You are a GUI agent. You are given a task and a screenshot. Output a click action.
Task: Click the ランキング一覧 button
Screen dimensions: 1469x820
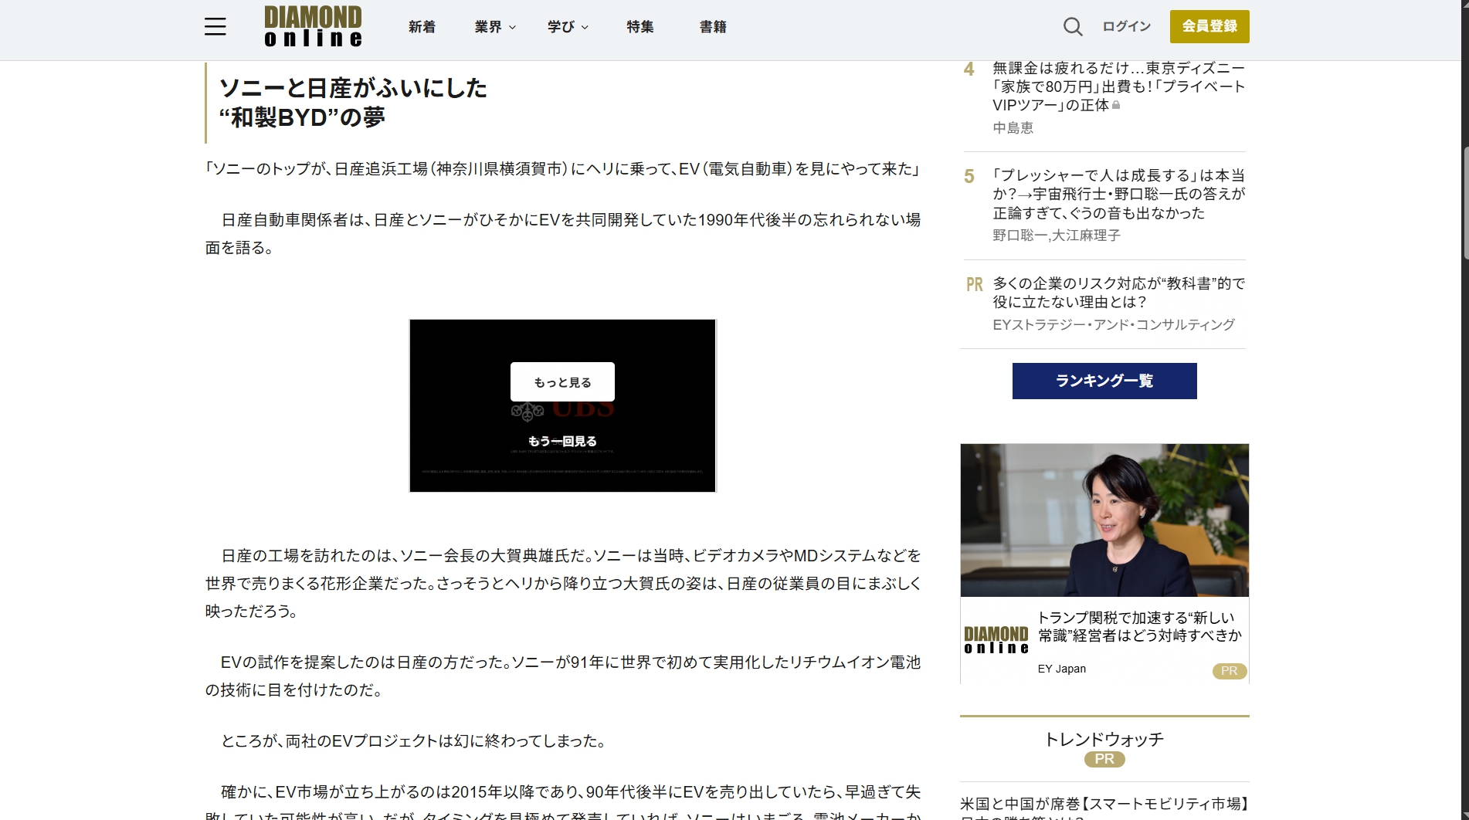tap(1104, 381)
